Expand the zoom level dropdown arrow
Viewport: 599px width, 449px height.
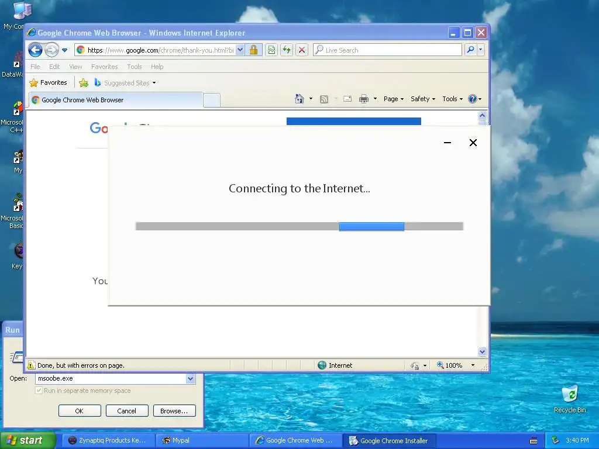click(x=473, y=365)
